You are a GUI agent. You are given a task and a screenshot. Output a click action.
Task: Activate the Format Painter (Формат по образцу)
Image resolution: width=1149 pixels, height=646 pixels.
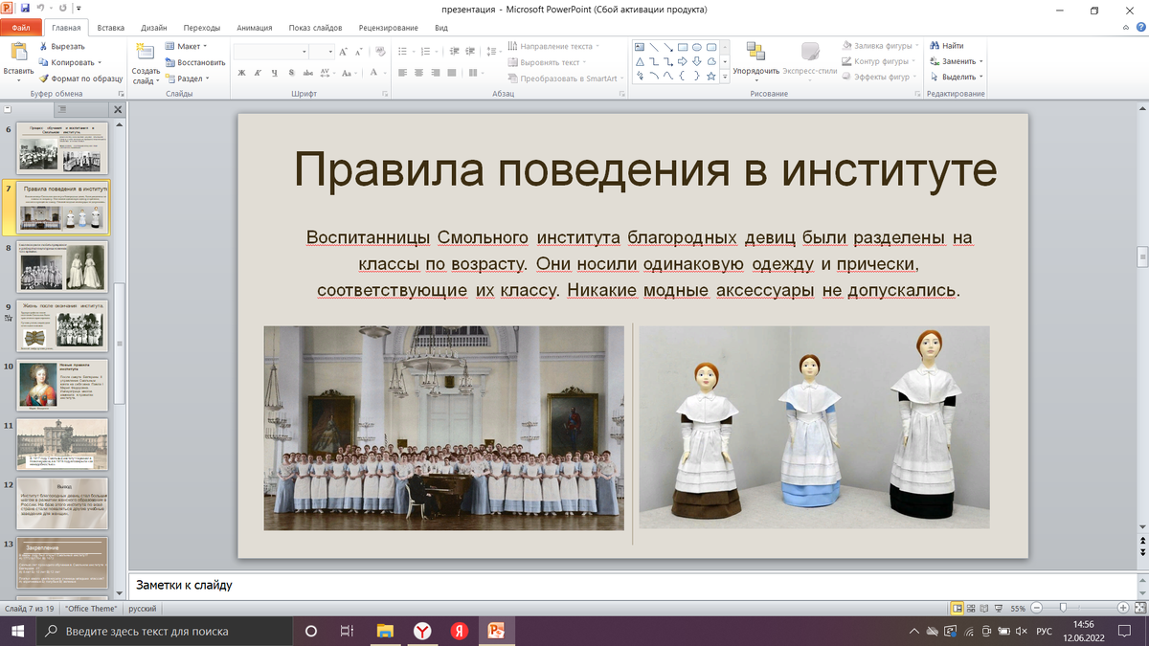(x=80, y=78)
